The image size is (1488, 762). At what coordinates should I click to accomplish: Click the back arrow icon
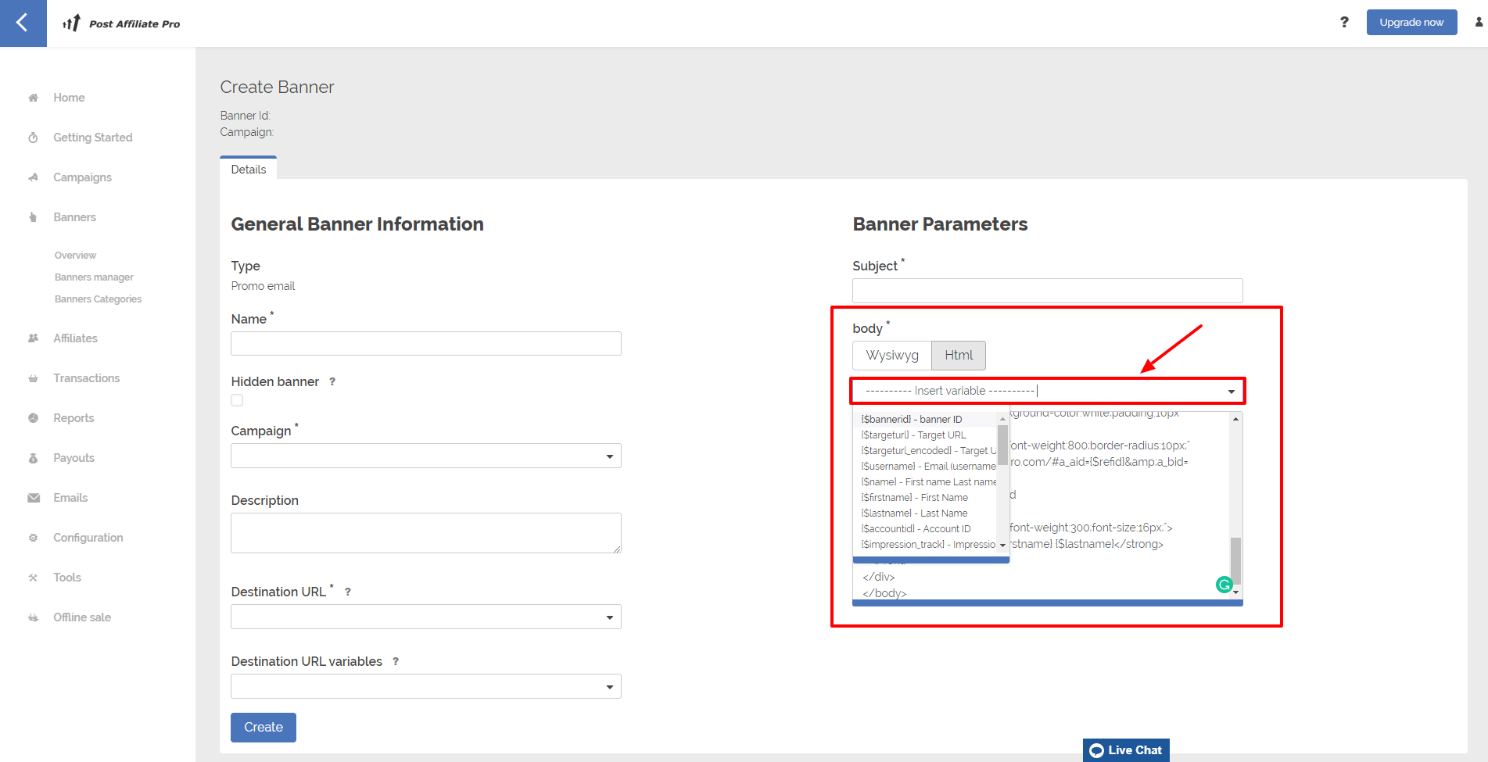coord(23,23)
